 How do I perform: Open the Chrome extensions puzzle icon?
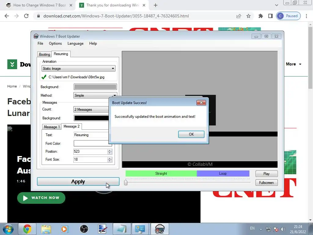pos(260,16)
